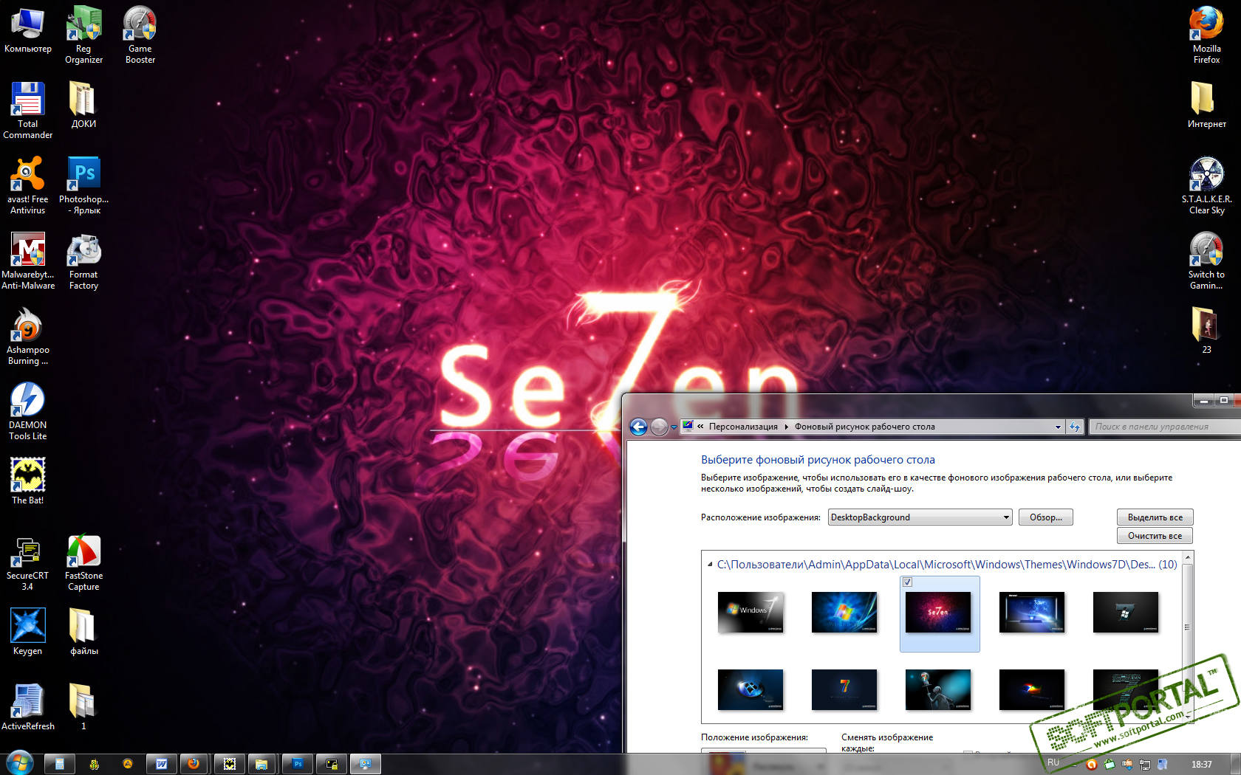Select the blue Windows logo wallpaper thumbnail
Screen dimensions: 1241x775
coord(844,612)
